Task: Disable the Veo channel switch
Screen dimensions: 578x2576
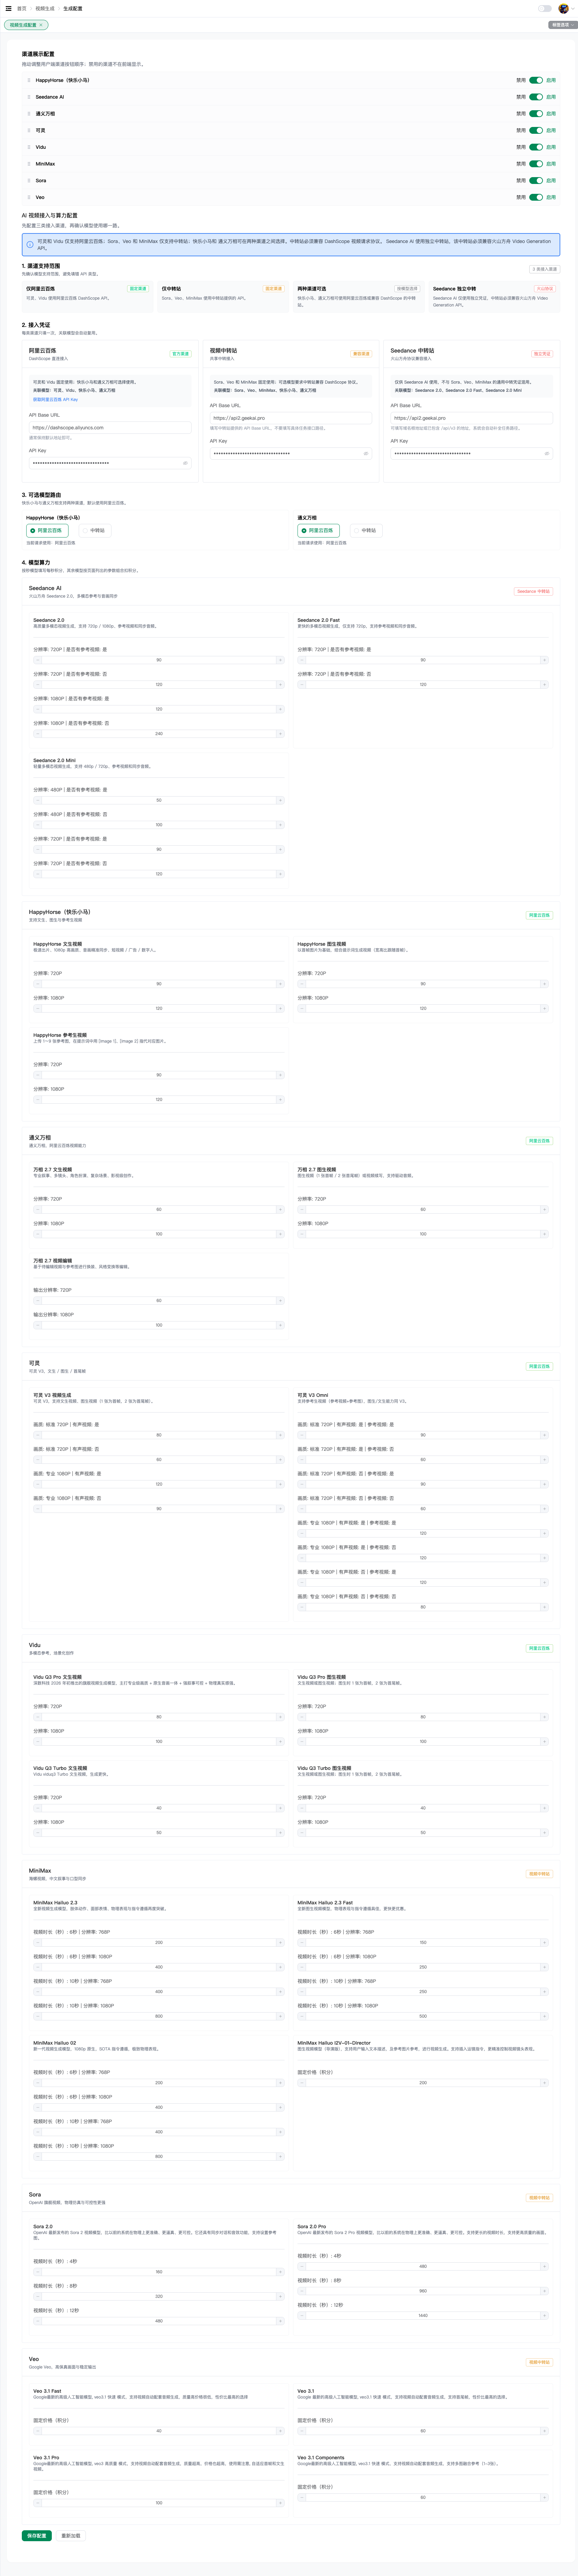Action: click(536, 197)
